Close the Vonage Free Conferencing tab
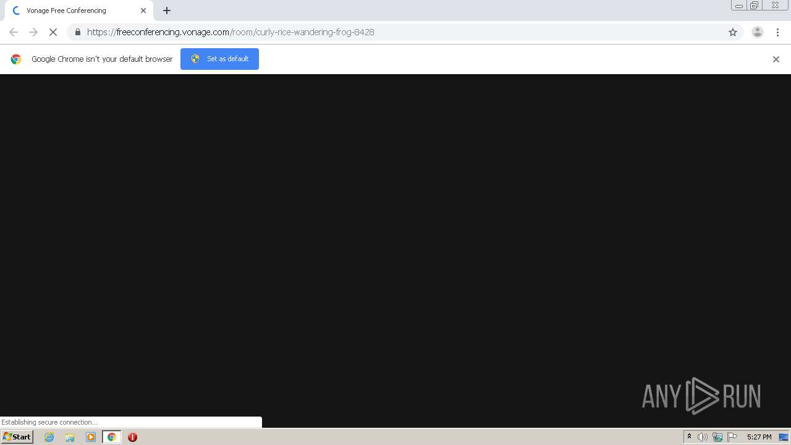The height and width of the screenshot is (445, 791). click(x=143, y=11)
